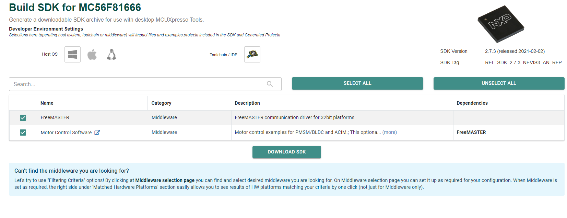Viewport: 567px width, 218px height.
Task: Click the Dependencies column header
Action: (x=472, y=103)
